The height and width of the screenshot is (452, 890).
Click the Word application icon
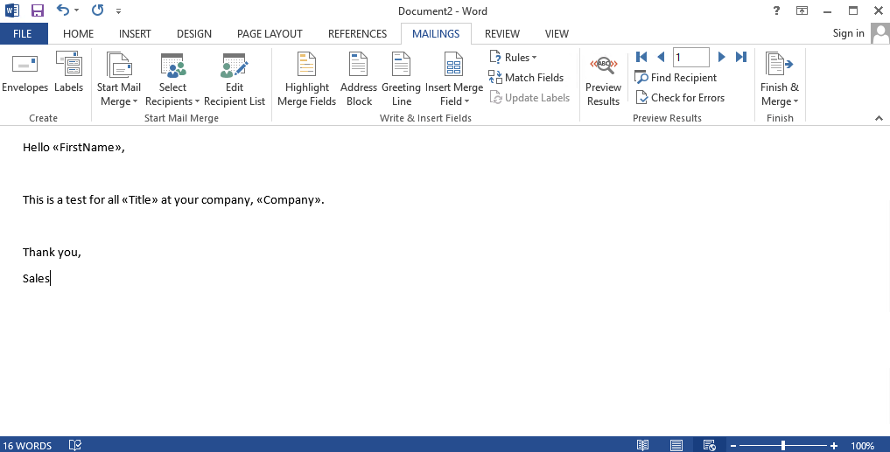tap(11, 10)
